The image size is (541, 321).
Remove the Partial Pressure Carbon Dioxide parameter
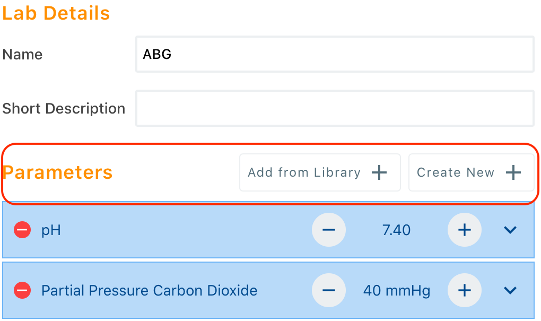[x=22, y=290]
